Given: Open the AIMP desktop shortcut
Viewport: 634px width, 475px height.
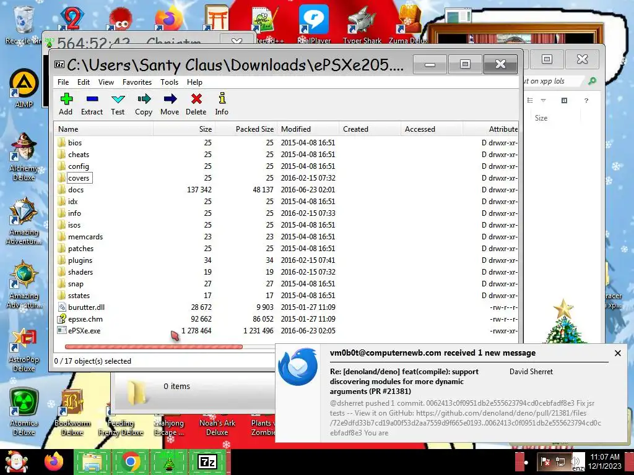Looking at the screenshot, I should tap(24, 88).
